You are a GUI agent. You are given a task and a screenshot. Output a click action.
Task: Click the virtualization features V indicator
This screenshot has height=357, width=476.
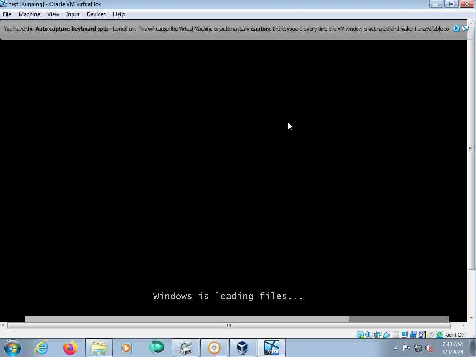pyautogui.click(x=421, y=335)
